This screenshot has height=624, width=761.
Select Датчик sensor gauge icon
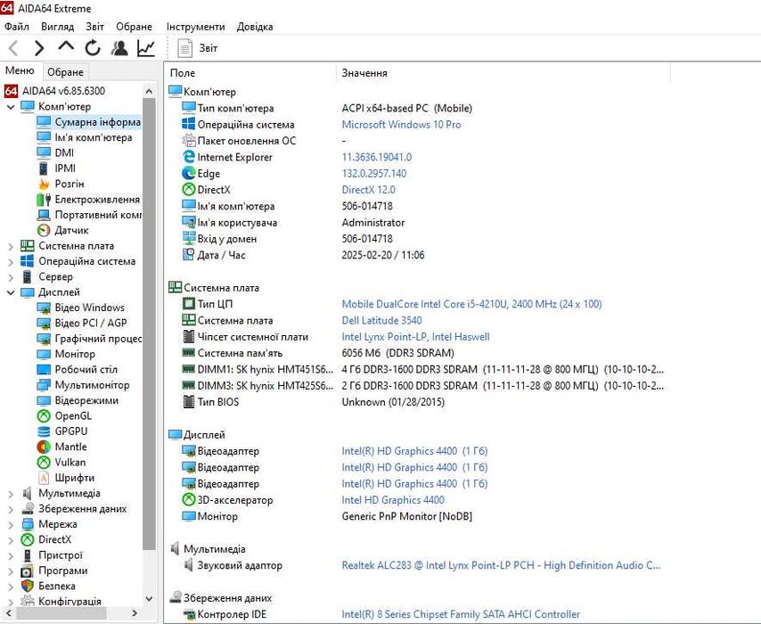pyautogui.click(x=44, y=230)
